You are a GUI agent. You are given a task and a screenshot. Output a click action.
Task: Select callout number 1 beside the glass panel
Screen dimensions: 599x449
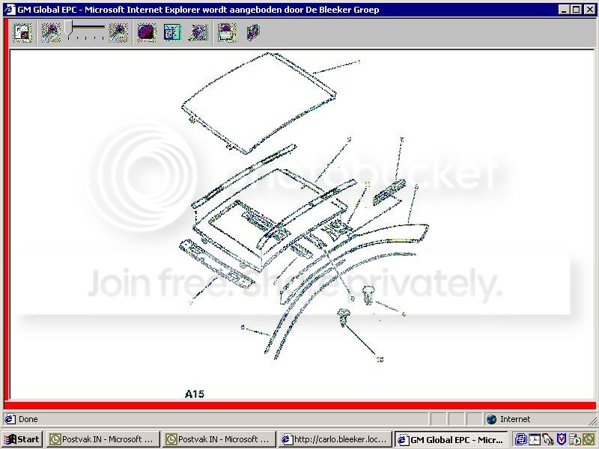(x=359, y=62)
